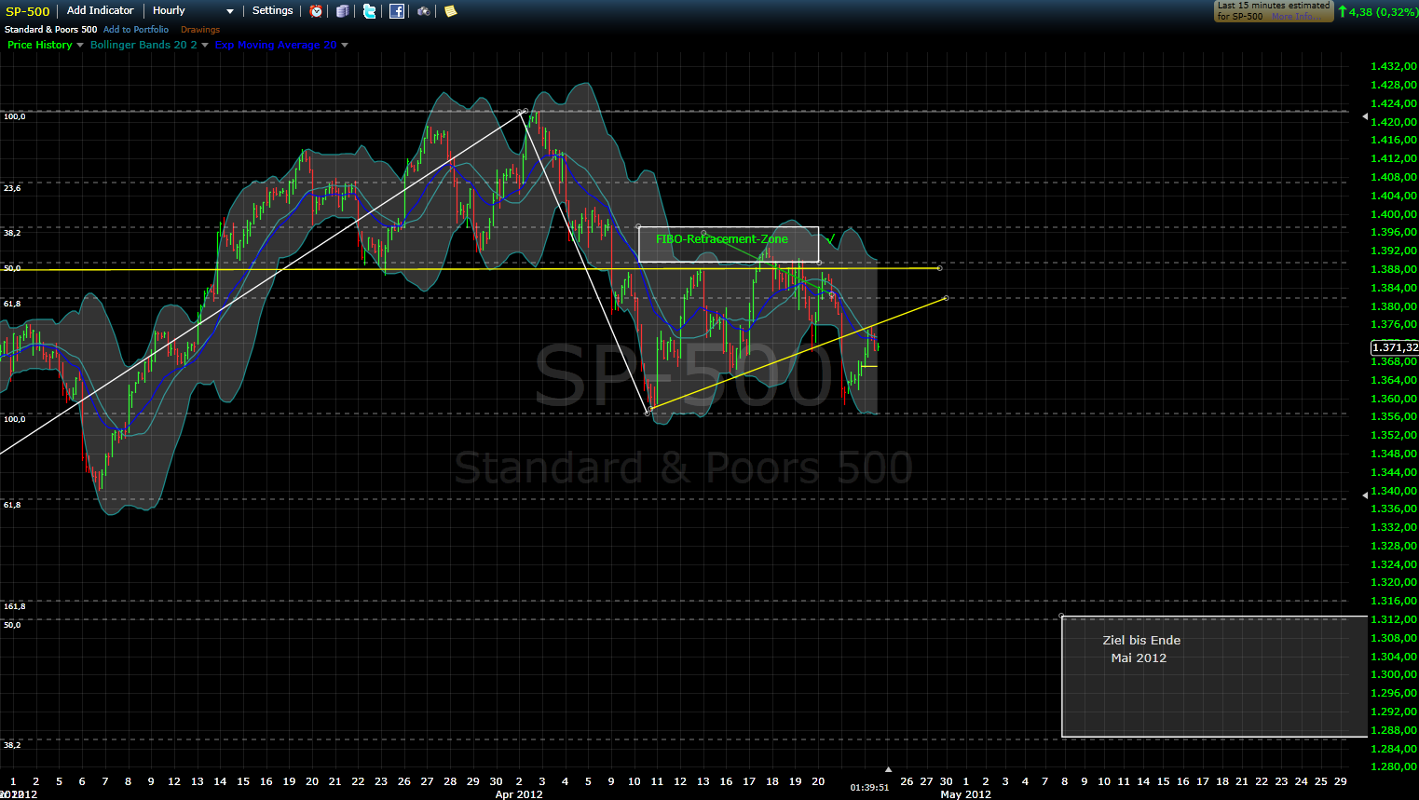Open the Add Indicator menu
1419x800 pixels.
[100, 11]
